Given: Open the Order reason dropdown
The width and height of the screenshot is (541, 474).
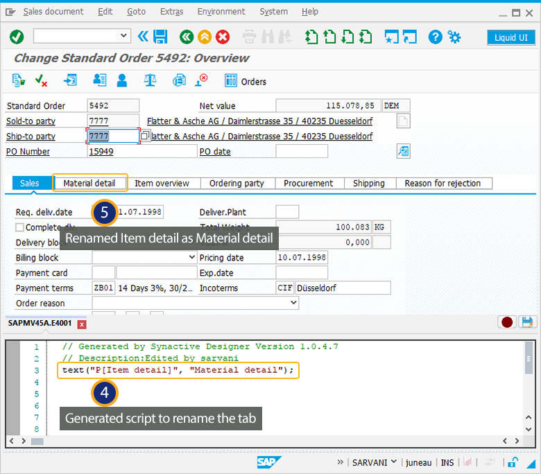Looking at the screenshot, I should coord(293,302).
